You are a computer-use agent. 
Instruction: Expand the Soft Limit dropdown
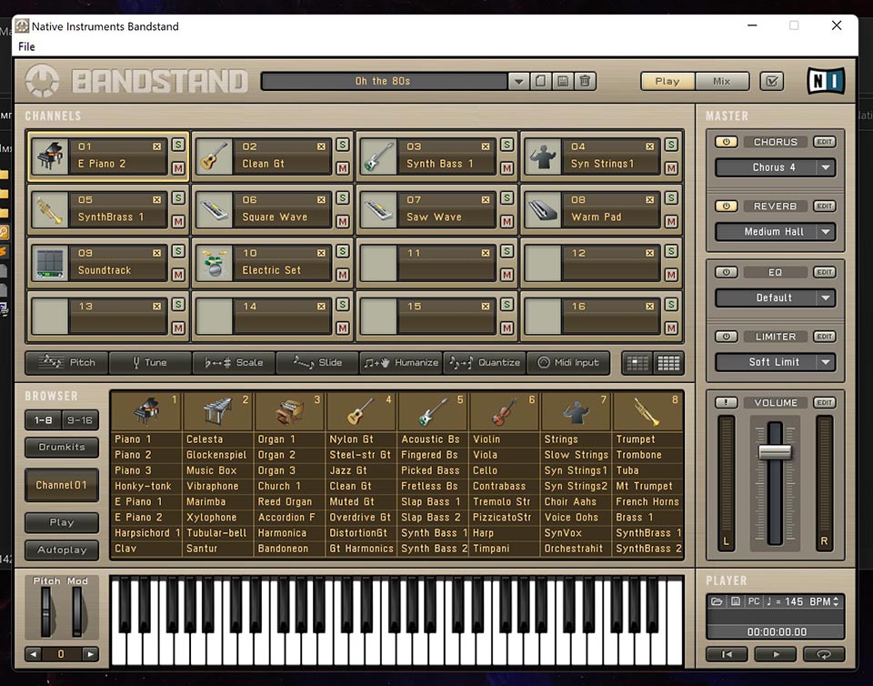tap(826, 362)
